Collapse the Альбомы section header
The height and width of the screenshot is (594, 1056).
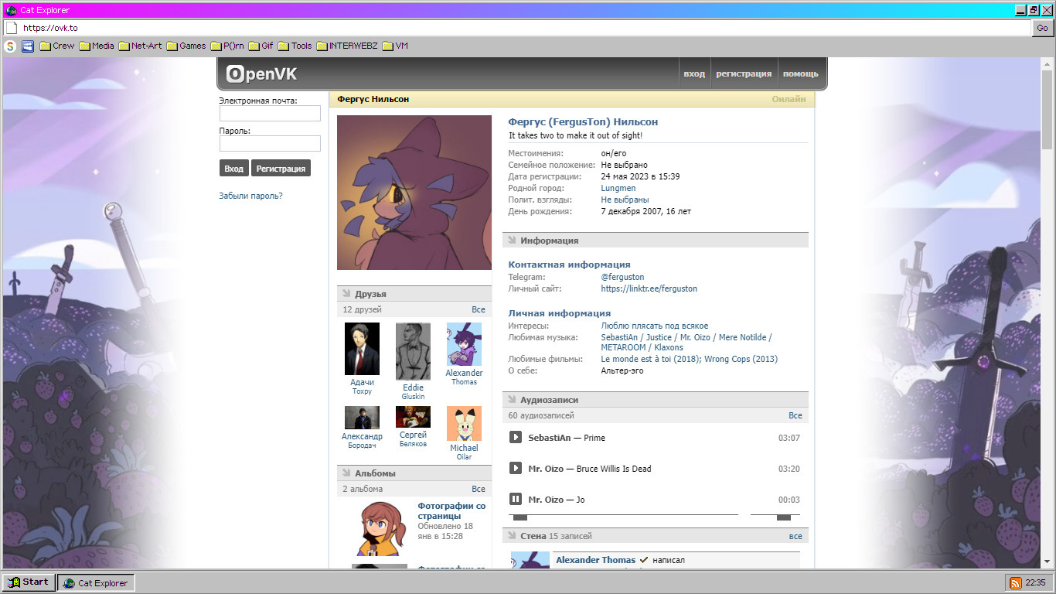(x=414, y=473)
